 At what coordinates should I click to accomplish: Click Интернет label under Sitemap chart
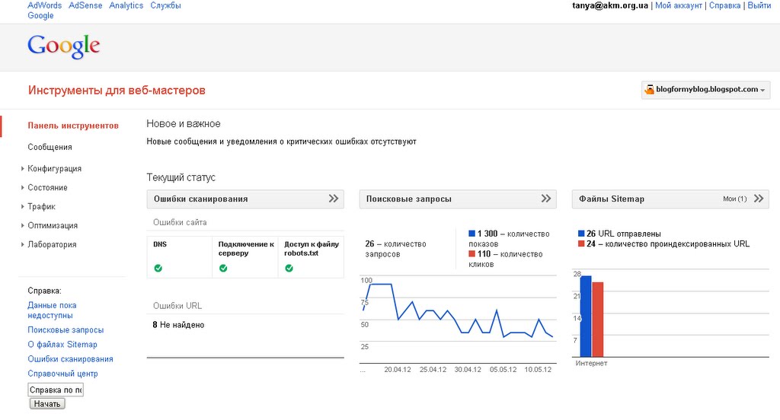pyautogui.click(x=591, y=364)
